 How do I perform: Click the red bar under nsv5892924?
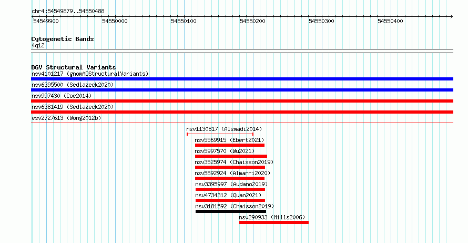click(x=230, y=178)
